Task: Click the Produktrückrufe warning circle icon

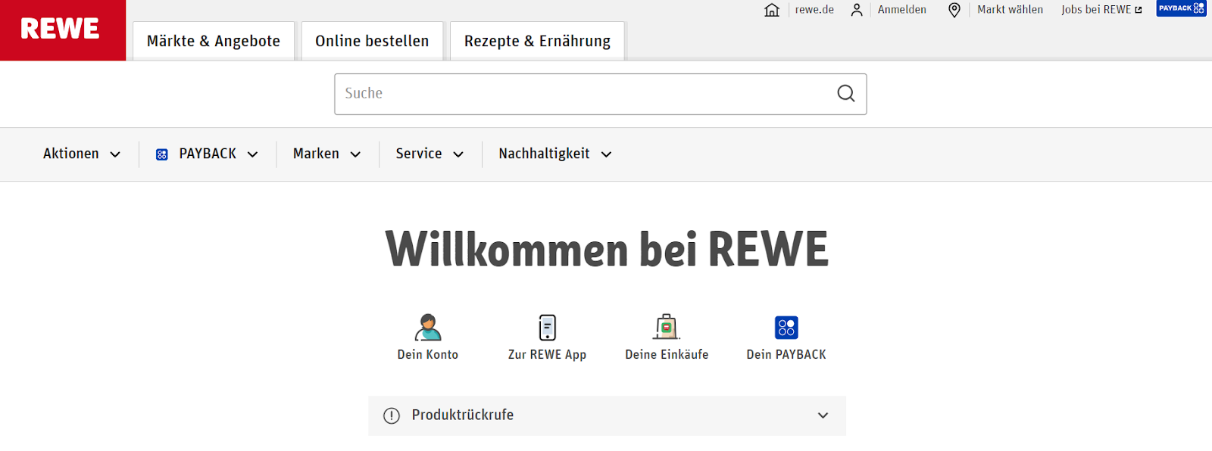Action: [x=392, y=415]
